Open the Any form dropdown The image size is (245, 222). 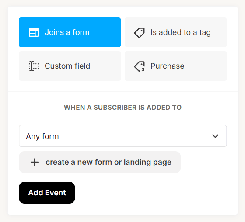pyautogui.click(x=123, y=136)
